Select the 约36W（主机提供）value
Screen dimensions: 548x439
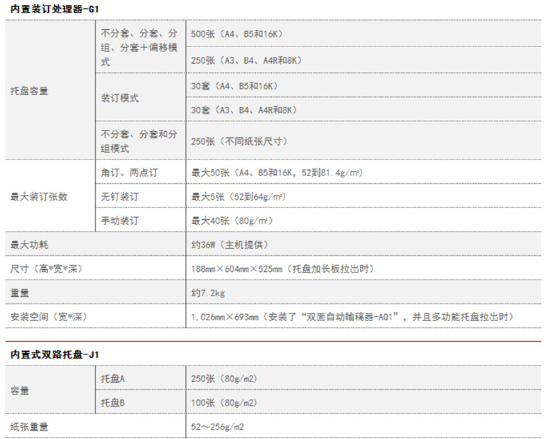(x=229, y=246)
